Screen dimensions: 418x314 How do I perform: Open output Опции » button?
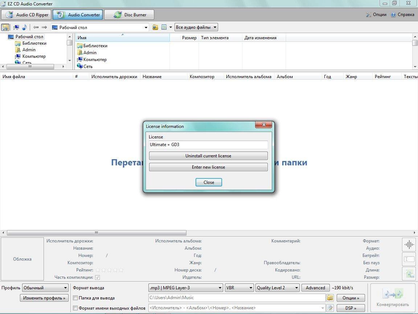pyautogui.click(x=351, y=298)
